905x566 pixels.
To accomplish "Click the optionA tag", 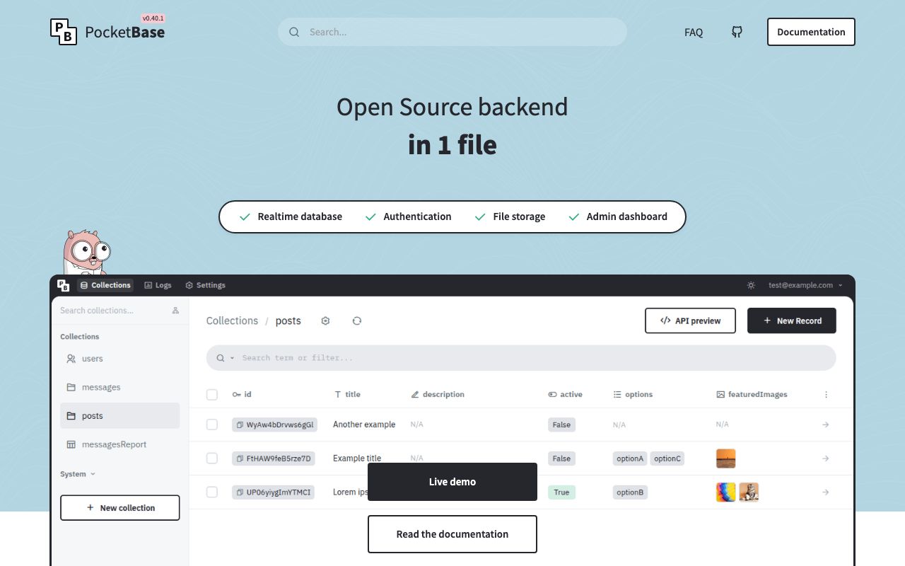I will point(630,458).
